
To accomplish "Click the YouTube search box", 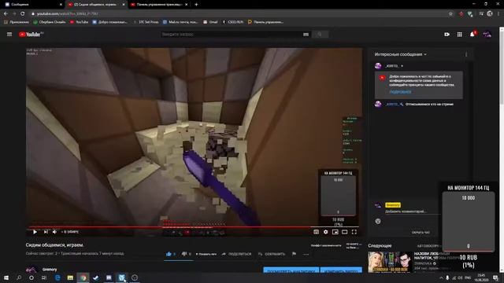I will click(232, 35).
